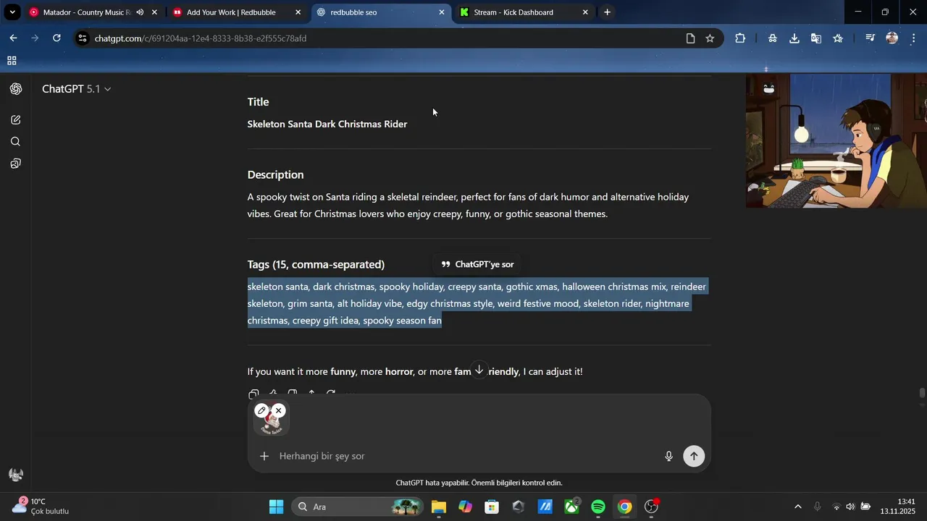Open Microsoft Store from the taskbar
This screenshot has height=521, width=927.
click(x=492, y=507)
